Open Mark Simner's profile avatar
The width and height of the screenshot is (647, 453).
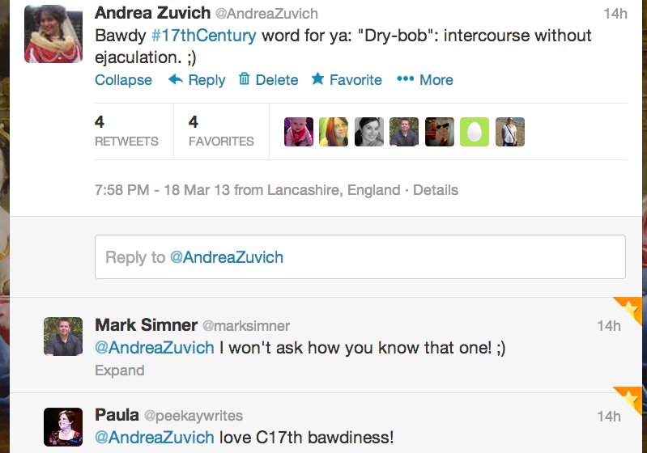click(x=63, y=337)
